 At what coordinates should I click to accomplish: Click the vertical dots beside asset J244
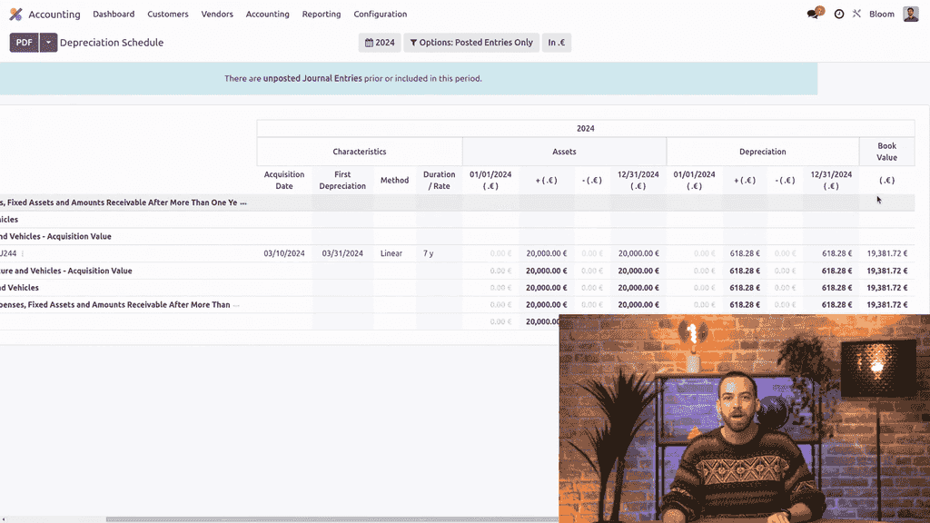[x=23, y=254]
